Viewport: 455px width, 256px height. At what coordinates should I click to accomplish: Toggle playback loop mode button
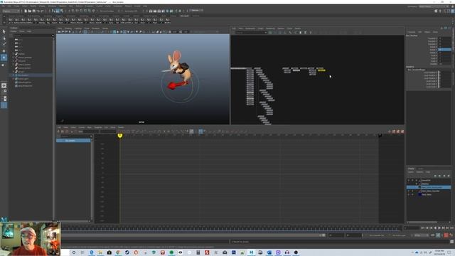(433, 235)
